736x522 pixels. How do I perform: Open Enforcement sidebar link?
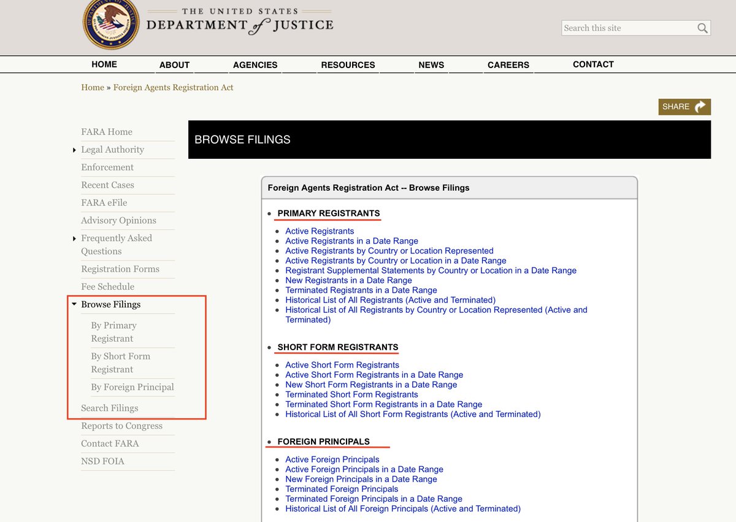107,167
